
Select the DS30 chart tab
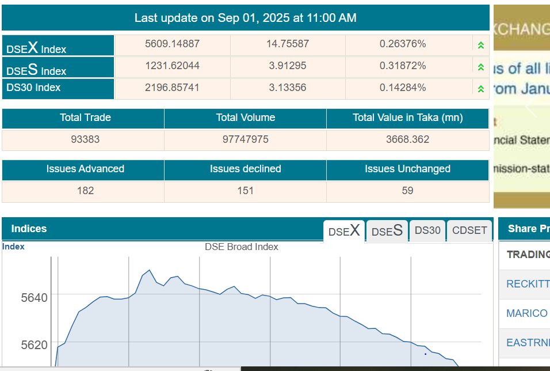427,231
